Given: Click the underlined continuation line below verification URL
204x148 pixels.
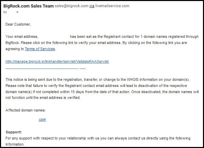Looking at the screenshot, I should coord(45,68).
